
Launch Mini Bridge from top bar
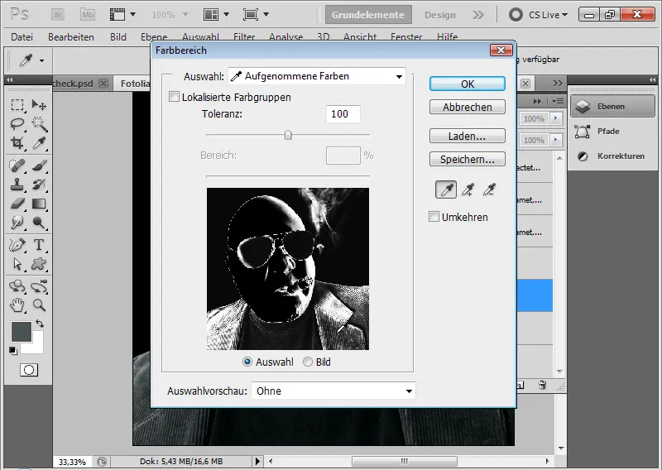tap(88, 15)
